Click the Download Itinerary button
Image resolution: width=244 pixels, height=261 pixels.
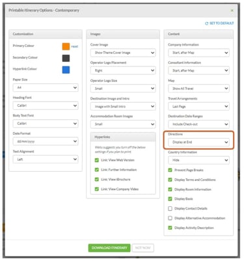tap(109, 248)
